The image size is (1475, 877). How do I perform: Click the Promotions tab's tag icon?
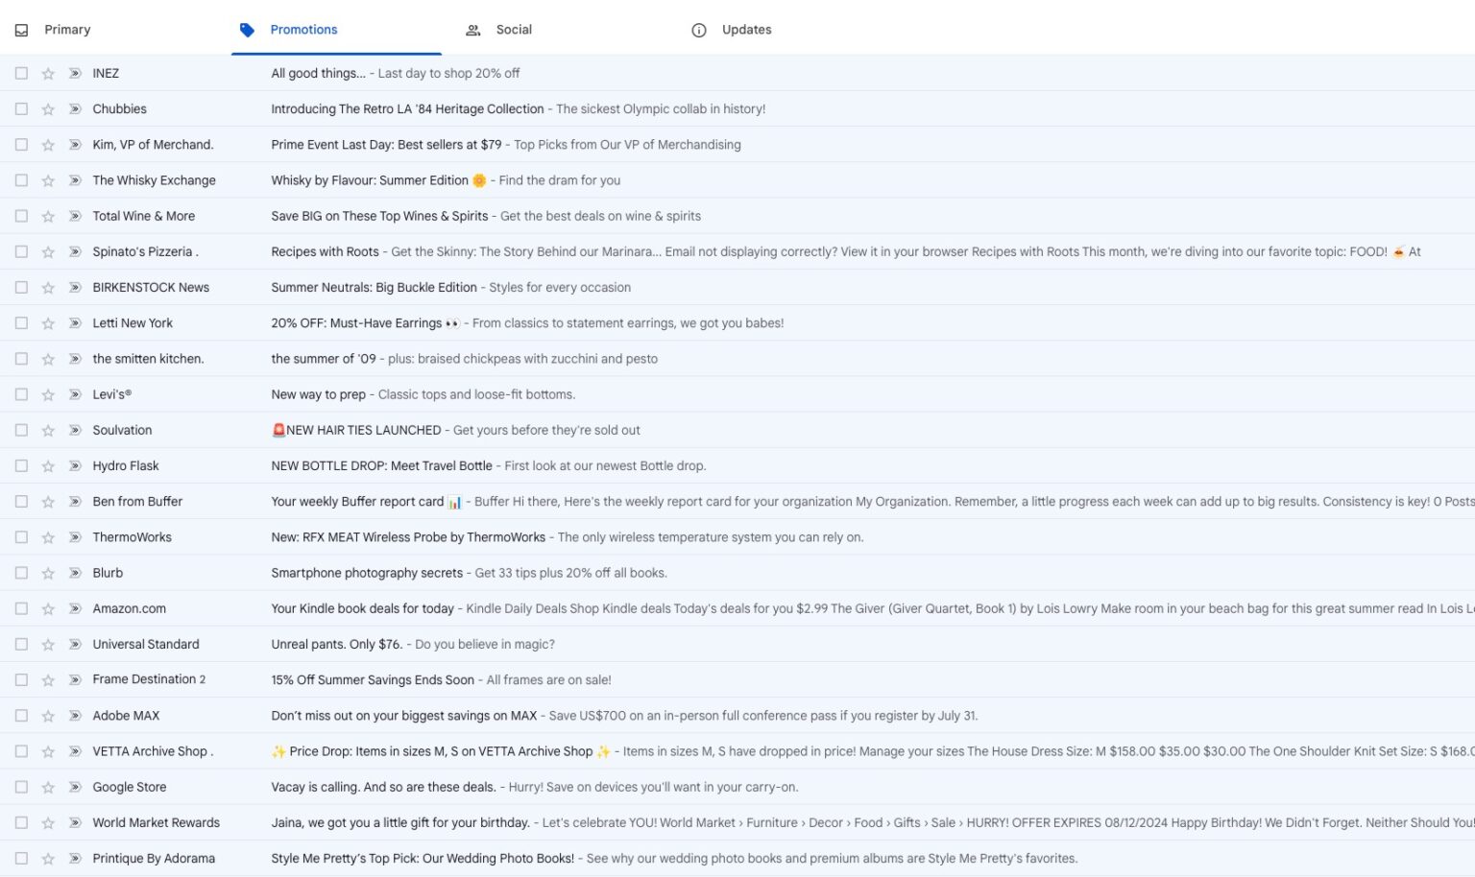pyautogui.click(x=247, y=30)
